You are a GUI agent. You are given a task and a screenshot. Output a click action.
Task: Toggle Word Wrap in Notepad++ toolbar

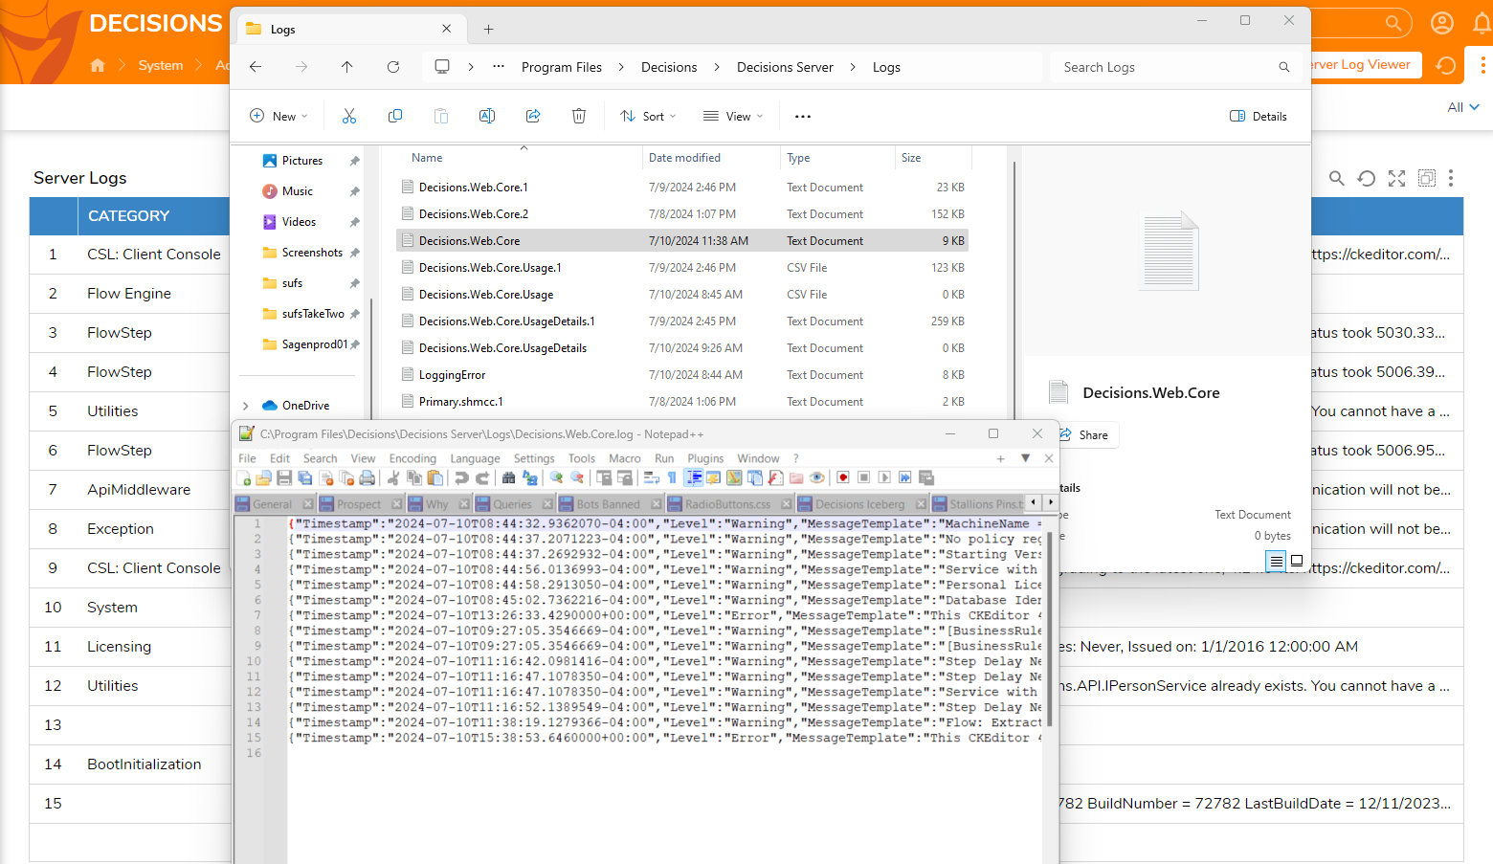(651, 477)
